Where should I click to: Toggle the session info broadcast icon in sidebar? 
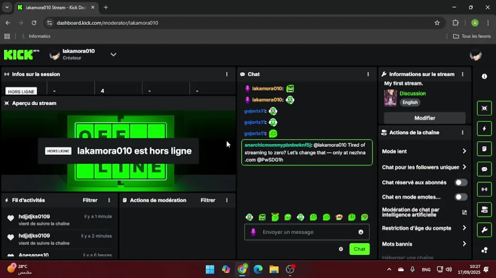[484, 190]
